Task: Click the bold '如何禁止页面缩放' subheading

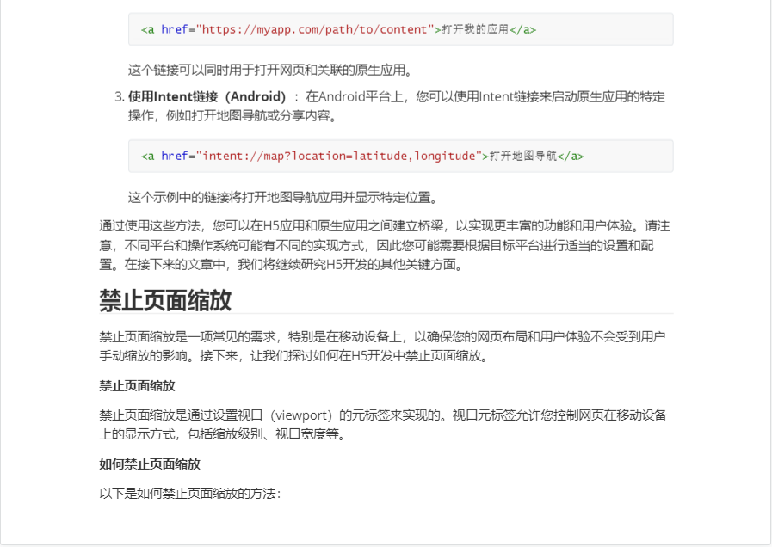Action: 150,464
